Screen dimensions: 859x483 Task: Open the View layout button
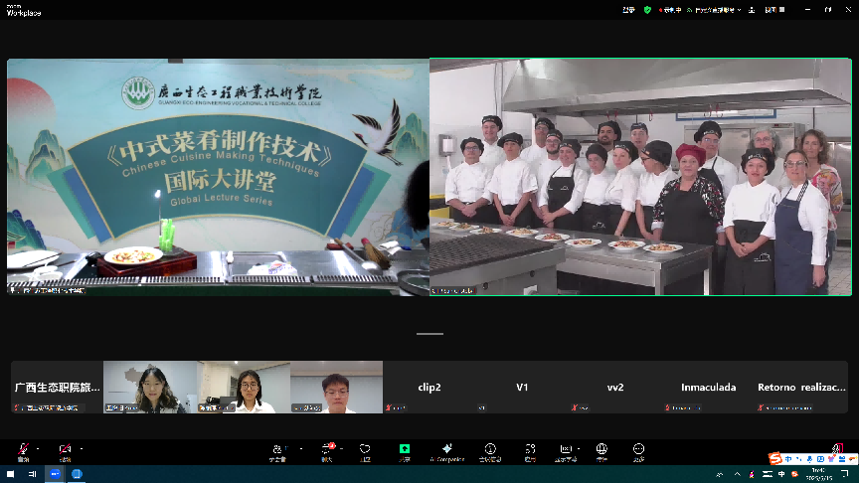pos(774,10)
